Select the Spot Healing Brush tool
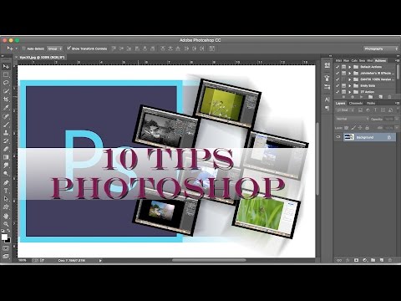401x301 pixels. (6, 116)
